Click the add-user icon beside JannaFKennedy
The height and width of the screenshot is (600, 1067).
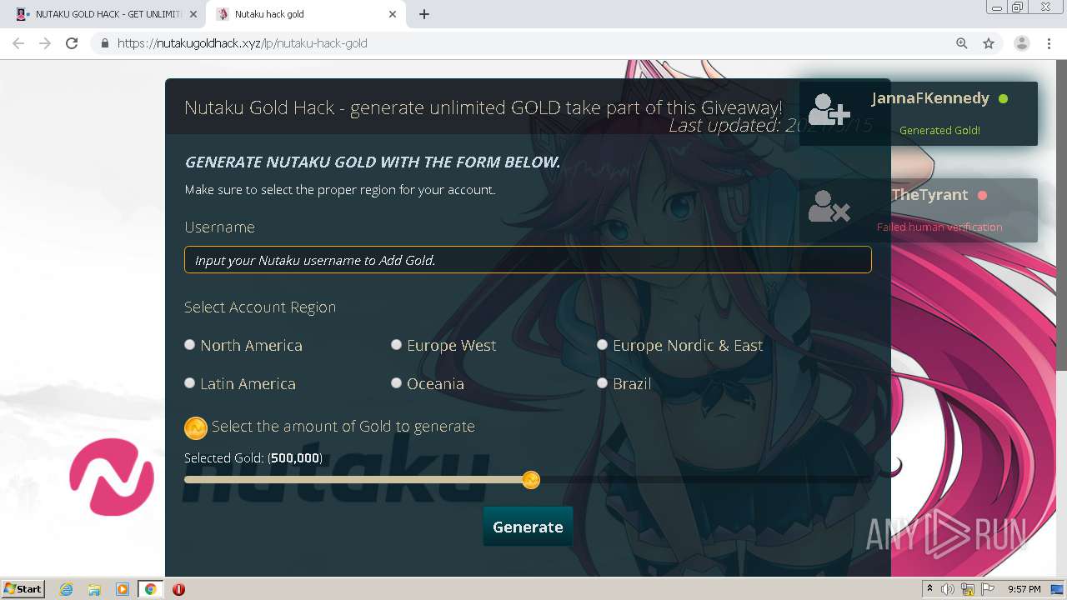coord(829,109)
